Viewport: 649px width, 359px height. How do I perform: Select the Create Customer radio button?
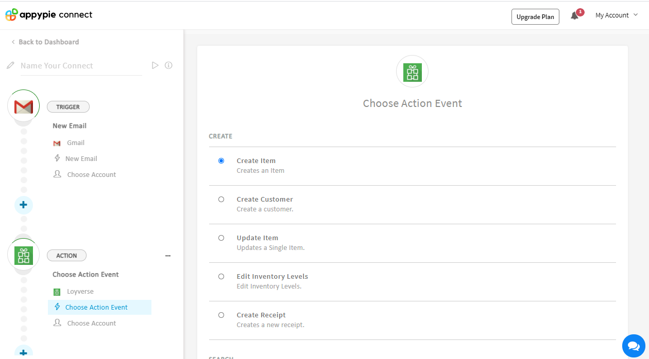click(221, 200)
